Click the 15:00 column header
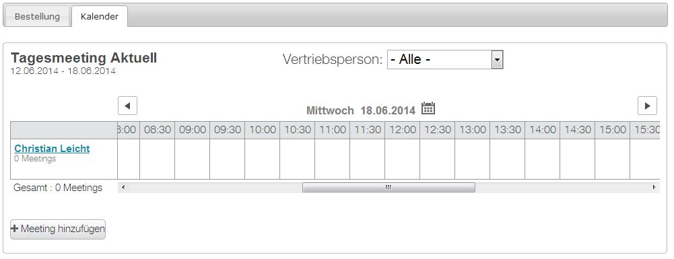The width and height of the screenshot is (674, 259). pyautogui.click(x=613, y=130)
